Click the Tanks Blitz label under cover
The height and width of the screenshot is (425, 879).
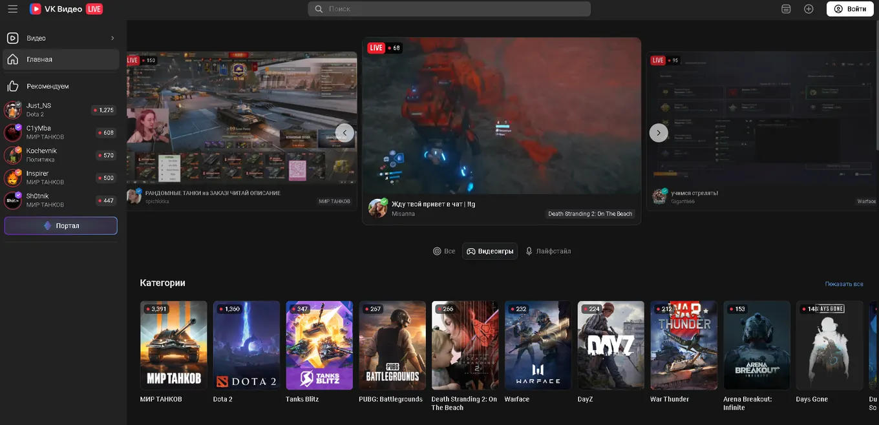tap(302, 399)
